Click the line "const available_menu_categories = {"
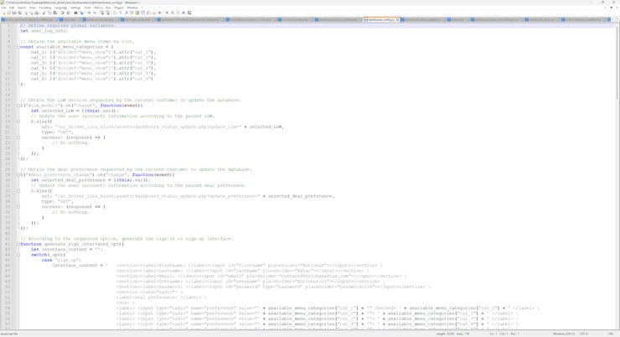 point(67,47)
